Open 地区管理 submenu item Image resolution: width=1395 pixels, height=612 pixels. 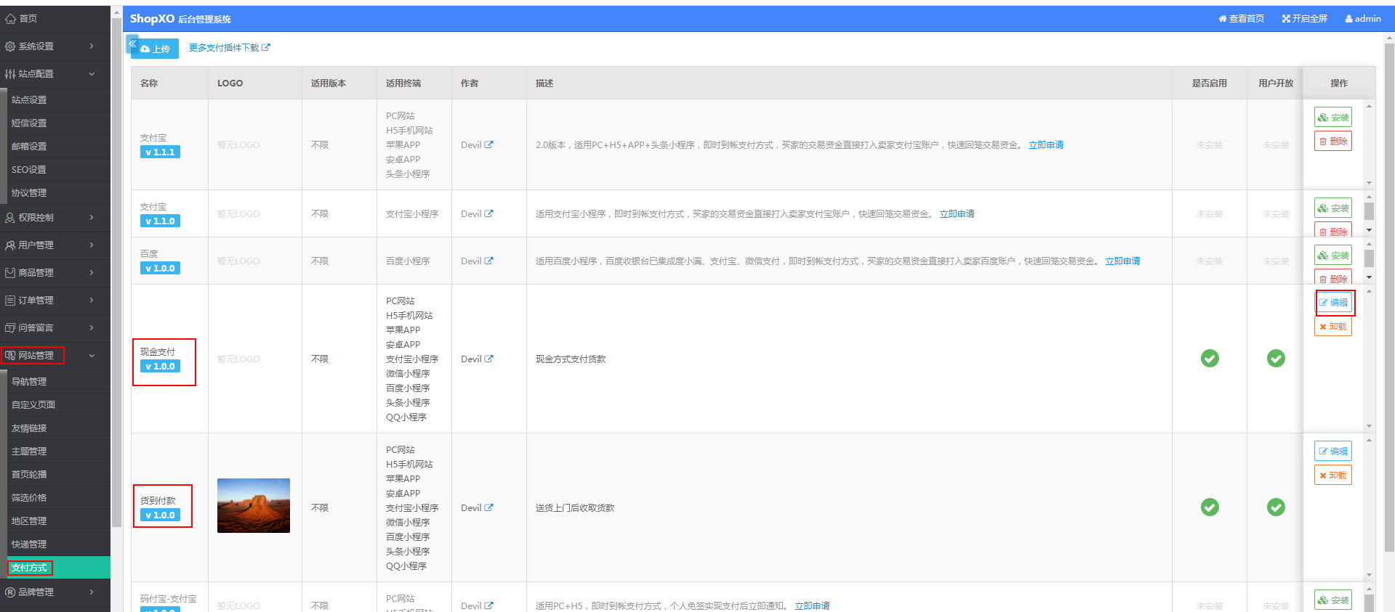coord(58,521)
